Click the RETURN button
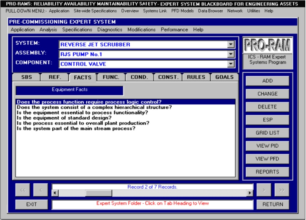The height and width of the screenshot is (220, 306). pyautogui.click(x=272, y=204)
